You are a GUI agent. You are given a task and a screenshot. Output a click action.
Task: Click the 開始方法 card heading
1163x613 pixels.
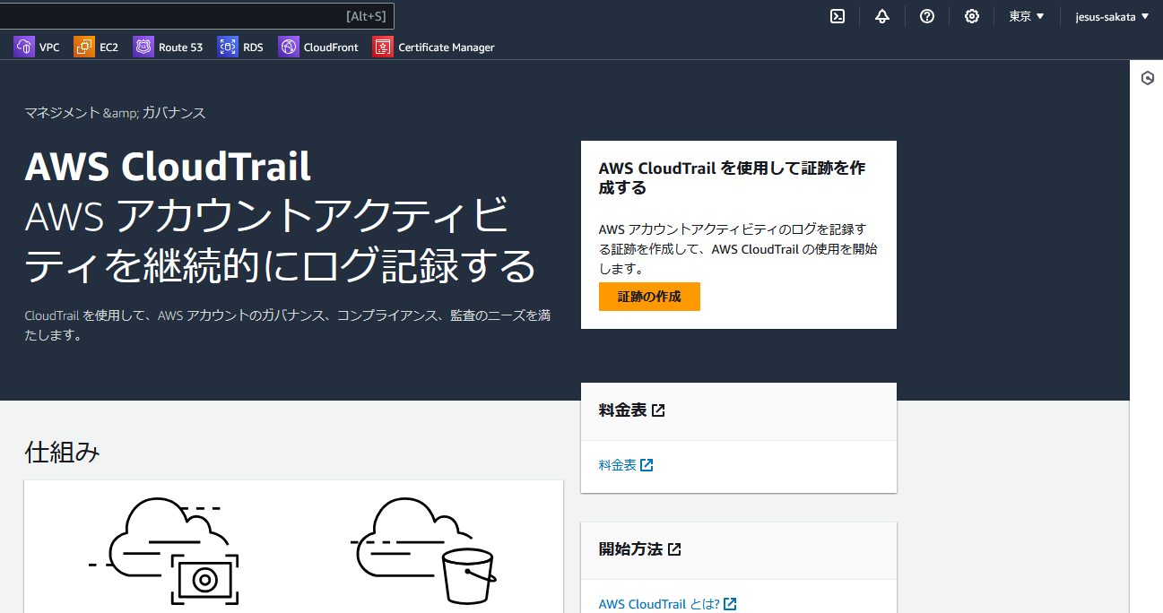(630, 549)
